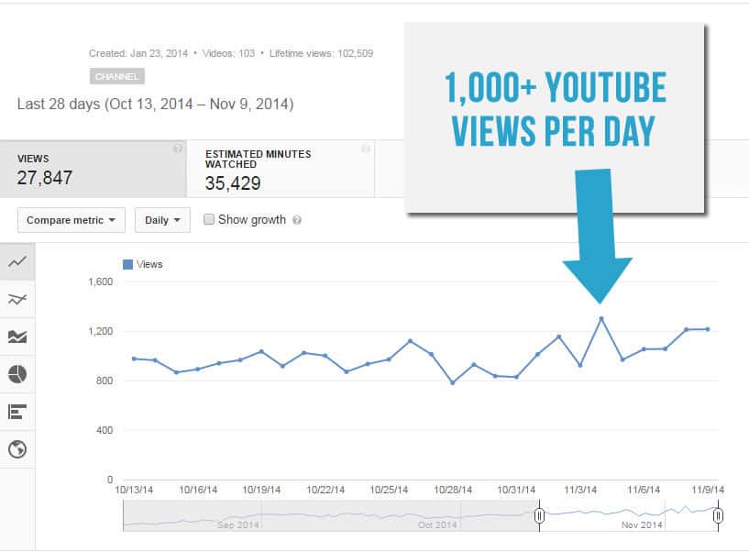Screen dimensions: 749x552
Task: Select the bar chart view icon
Action: (x=17, y=412)
